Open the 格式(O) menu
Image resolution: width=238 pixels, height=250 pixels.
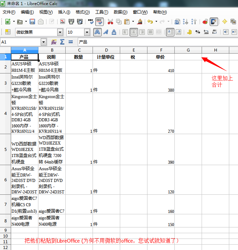coord(82,12)
